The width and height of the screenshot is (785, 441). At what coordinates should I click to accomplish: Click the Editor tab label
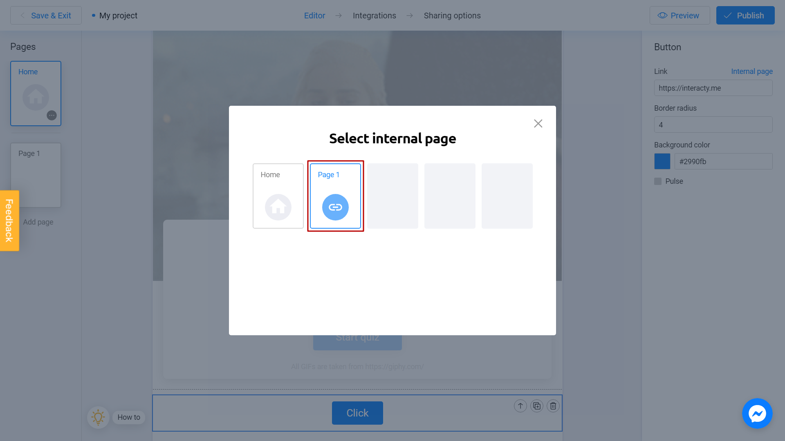tap(314, 15)
